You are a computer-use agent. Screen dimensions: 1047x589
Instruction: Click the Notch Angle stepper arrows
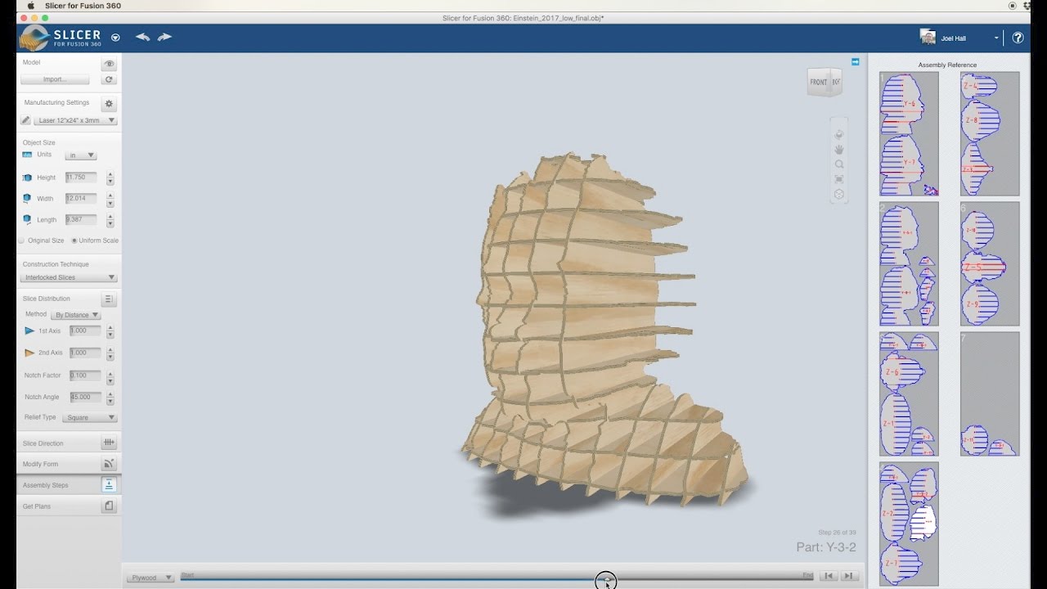110,398
